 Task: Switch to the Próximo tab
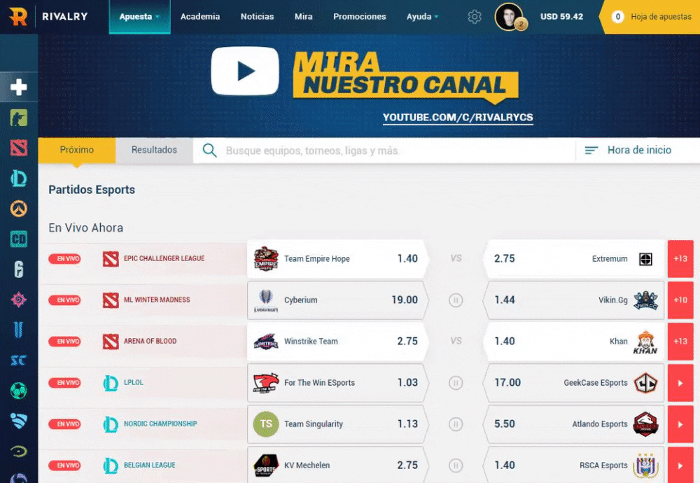pyautogui.click(x=77, y=150)
